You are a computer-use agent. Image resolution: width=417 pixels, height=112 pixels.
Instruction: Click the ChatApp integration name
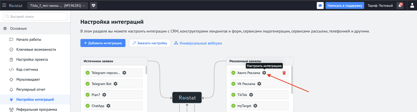point(98,106)
